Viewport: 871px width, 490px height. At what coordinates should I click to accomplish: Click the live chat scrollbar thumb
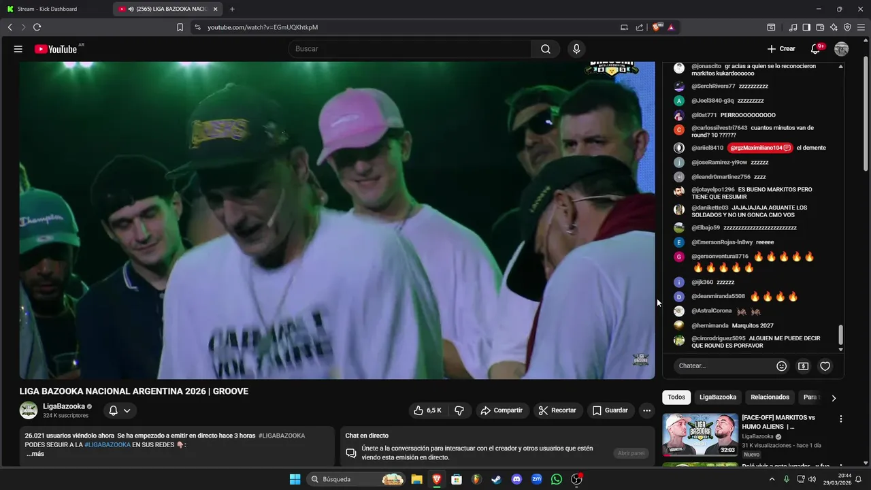(x=840, y=334)
